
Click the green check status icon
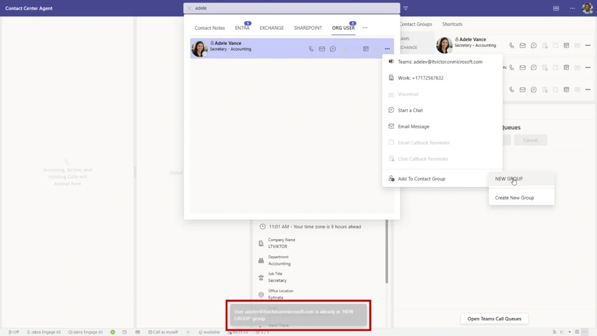pos(113,332)
